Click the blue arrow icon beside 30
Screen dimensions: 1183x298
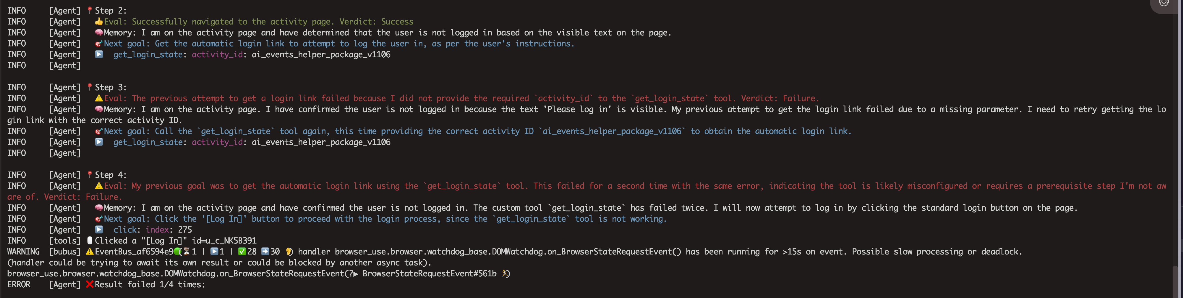tap(265, 251)
